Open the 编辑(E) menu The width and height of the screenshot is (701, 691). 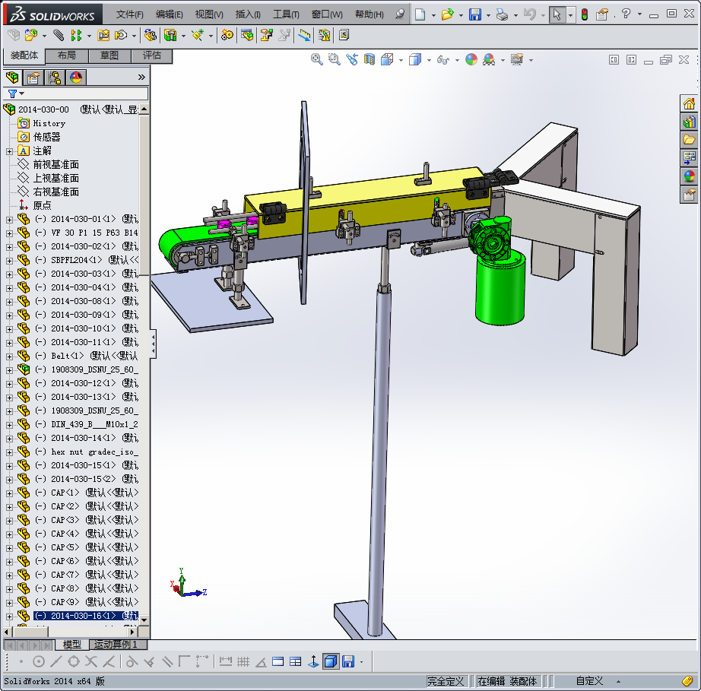170,14
